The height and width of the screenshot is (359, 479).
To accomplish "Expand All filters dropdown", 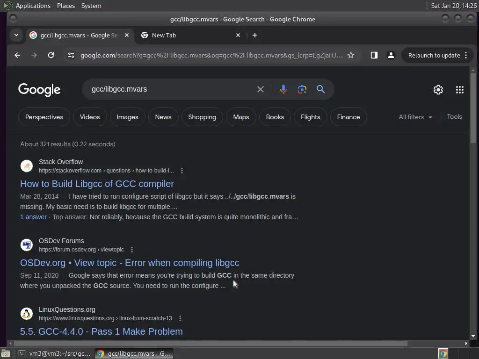I will [415, 117].
